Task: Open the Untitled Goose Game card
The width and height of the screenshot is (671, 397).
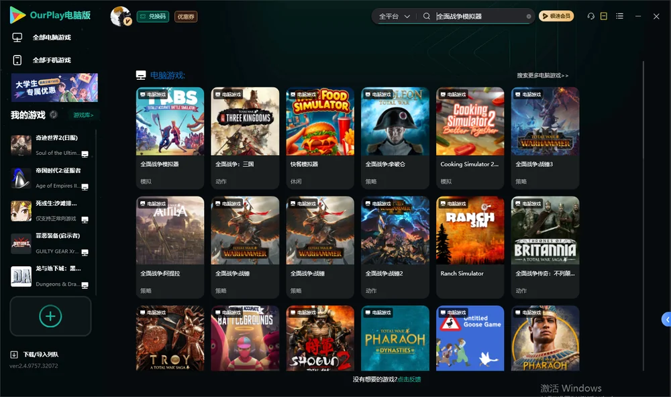Action: point(470,338)
